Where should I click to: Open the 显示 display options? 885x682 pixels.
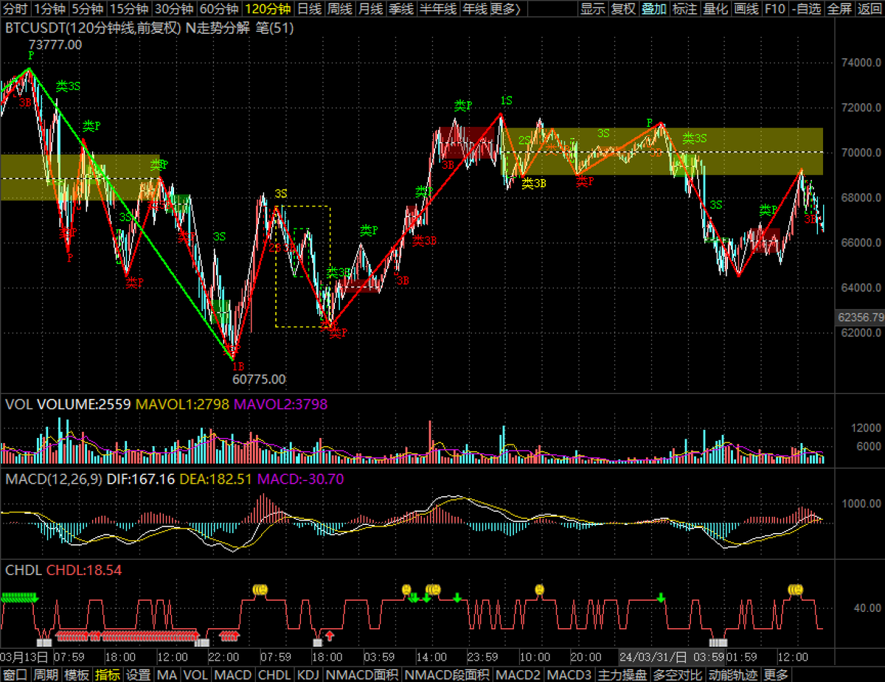point(592,9)
